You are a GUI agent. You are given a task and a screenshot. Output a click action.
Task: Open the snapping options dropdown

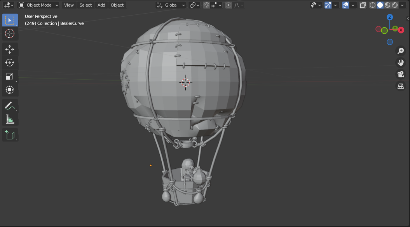(x=216, y=5)
